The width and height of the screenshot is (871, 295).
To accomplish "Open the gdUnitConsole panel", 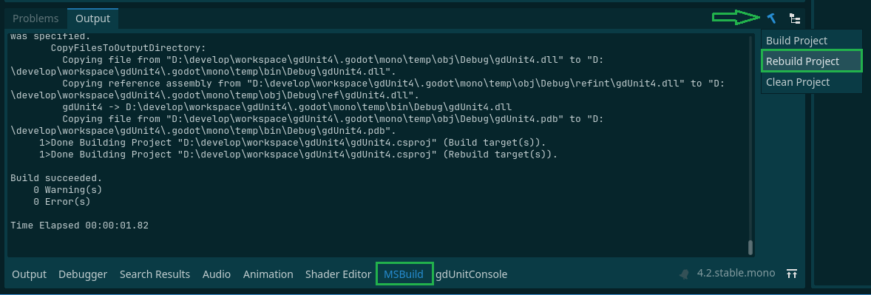I will [472, 274].
